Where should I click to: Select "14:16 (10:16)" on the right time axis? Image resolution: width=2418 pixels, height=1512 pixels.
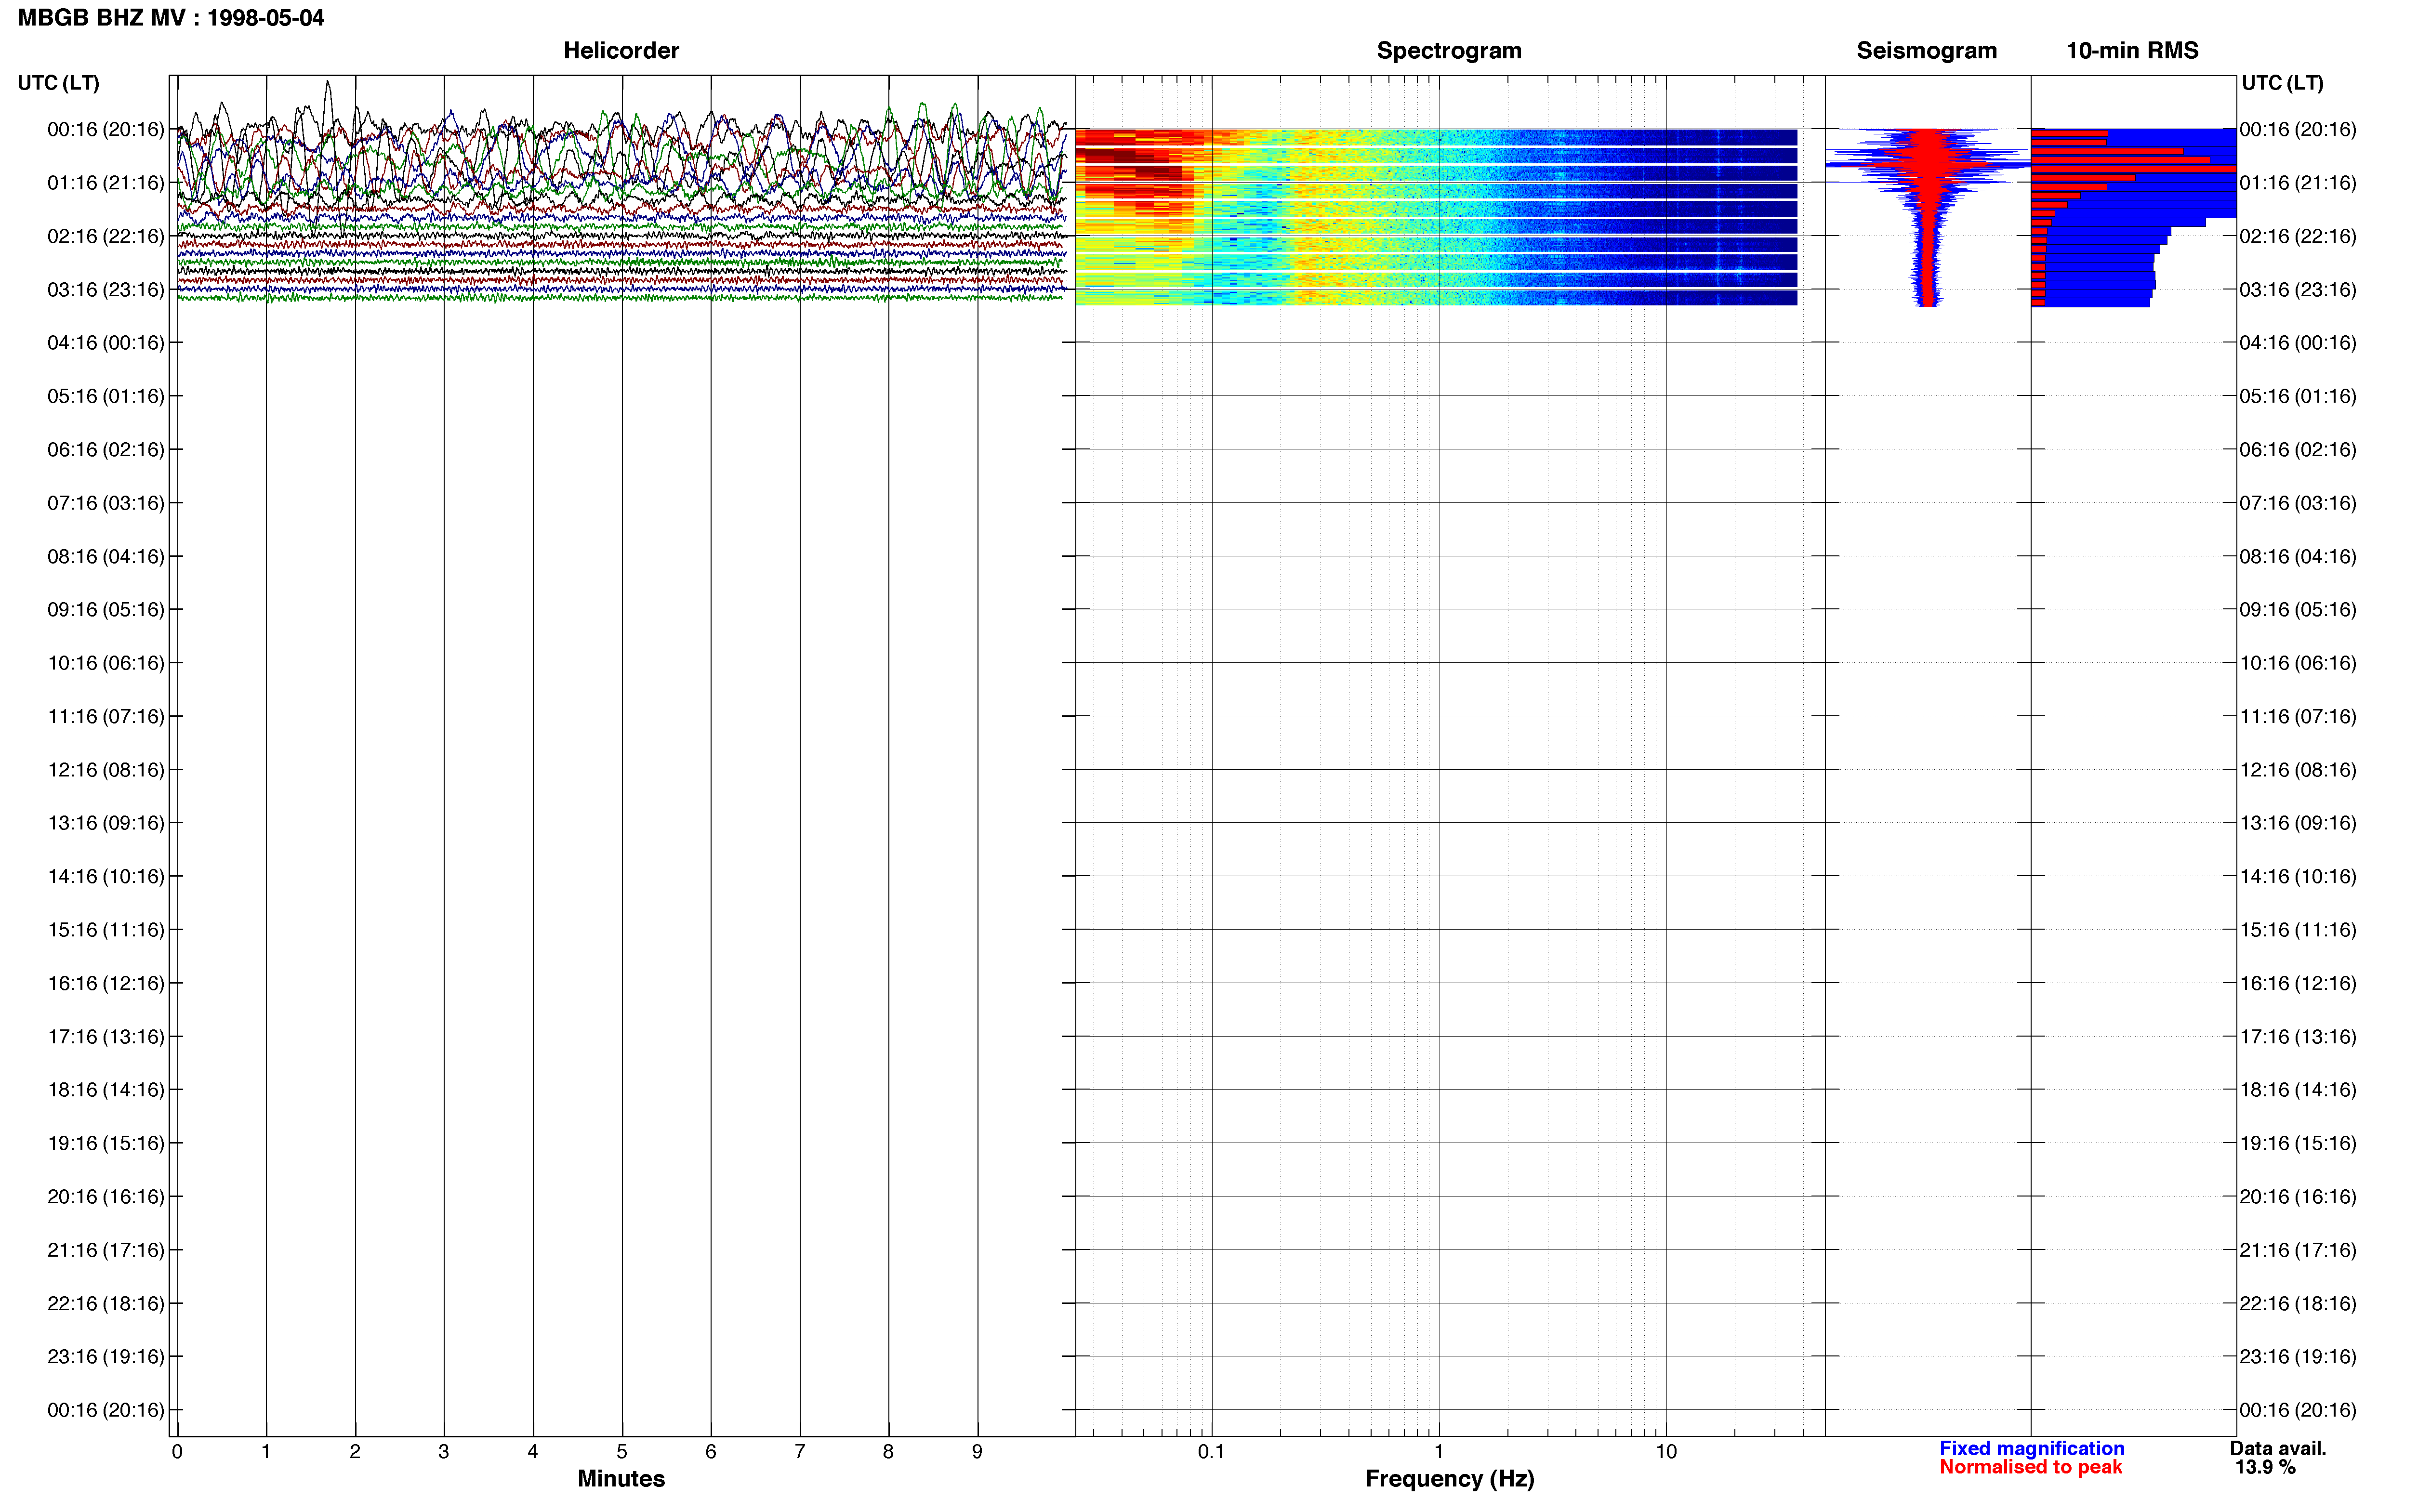(x=2298, y=876)
